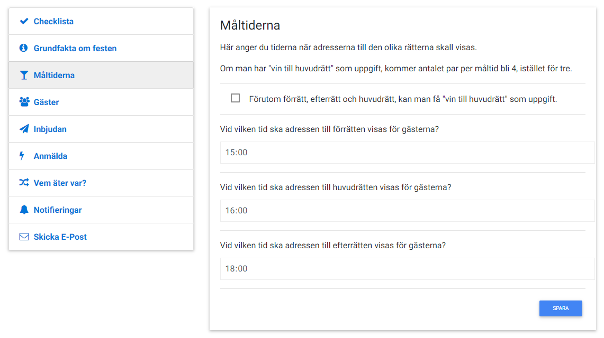Go to Grundfakta om festen section
Screen dimensions: 604x338
pyautogui.click(x=101, y=49)
